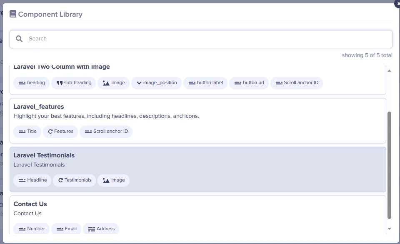
Task: Click the Search input field
Action: tap(201, 39)
